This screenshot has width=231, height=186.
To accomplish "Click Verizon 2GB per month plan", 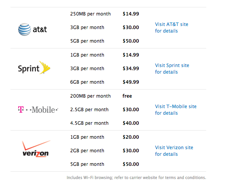I will [87, 151].
